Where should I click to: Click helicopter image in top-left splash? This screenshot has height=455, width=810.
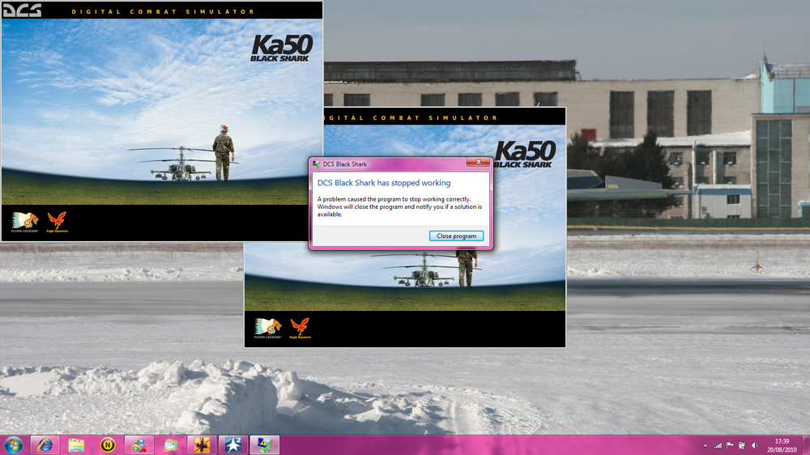181,164
